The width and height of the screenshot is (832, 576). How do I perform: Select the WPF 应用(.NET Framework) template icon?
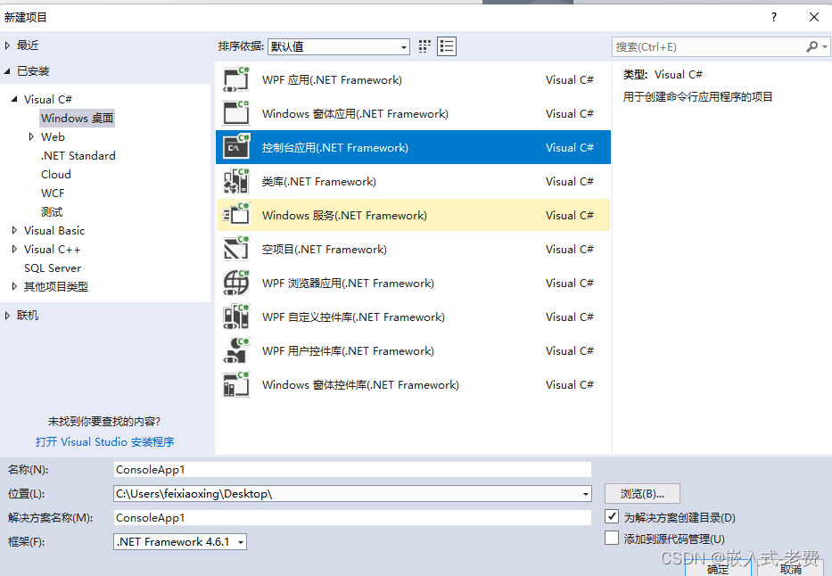tap(235, 79)
